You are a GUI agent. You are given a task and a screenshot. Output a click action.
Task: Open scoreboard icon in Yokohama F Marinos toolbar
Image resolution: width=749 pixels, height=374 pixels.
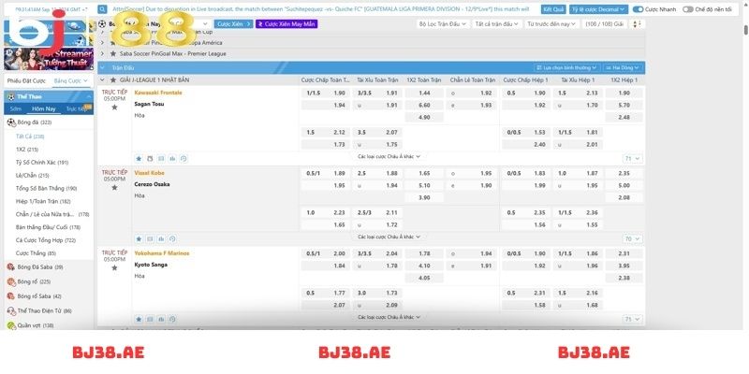[150, 319]
